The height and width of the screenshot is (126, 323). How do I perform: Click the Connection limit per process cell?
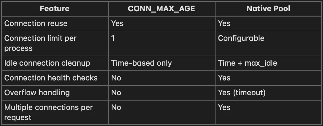40,43
